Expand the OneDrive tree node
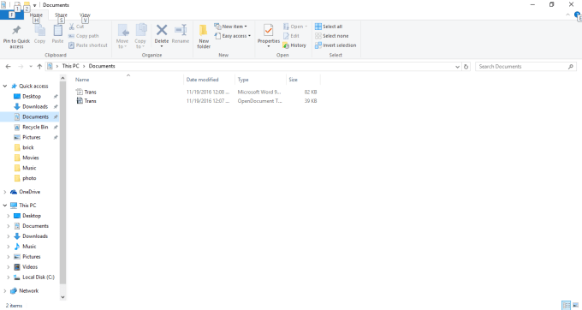The image size is (582, 310). [5, 192]
